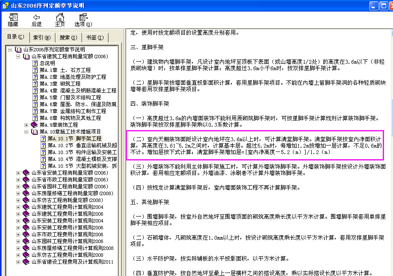
Task: Click topic icon of 第A.5章 门窗及木结构工程
Action: (x=35, y=97)
